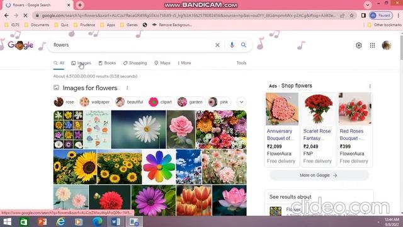Start voice search with microphone
Image resolution: width=403 pixels, height=227 pixels.
232,45
